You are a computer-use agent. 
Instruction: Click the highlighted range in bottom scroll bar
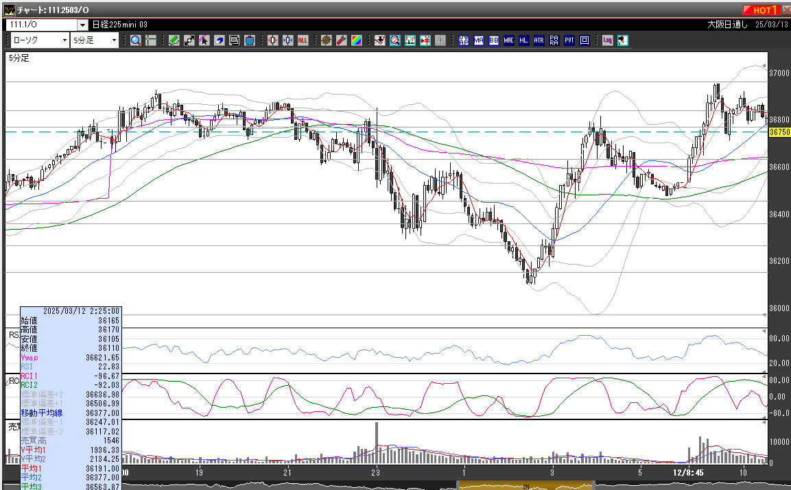pyautogui.click(x=525, y=487)
